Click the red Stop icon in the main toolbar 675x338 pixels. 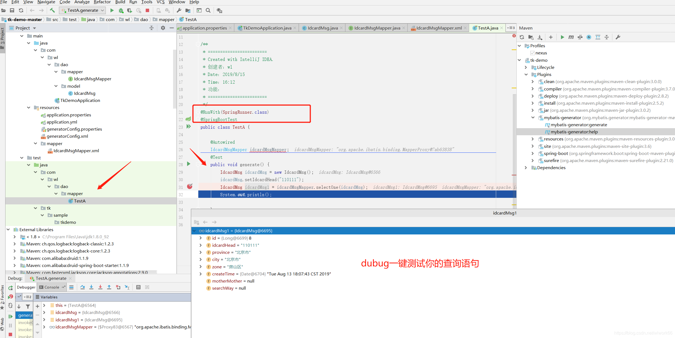pyautogui.click(x=147, y=10)
